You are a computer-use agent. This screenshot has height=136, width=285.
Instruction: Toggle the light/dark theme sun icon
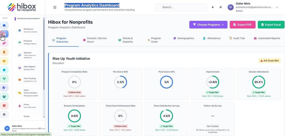pyautogui.click(x=221, y=7)
